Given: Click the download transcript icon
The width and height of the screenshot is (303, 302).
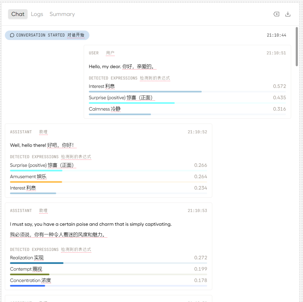Looking at the screenshot, I should tap(288, 14).
